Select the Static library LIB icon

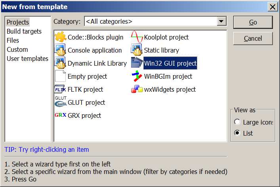point(137,50)
